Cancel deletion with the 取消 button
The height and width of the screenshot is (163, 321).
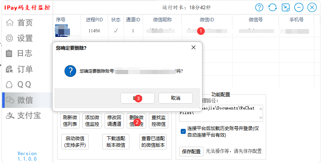pos(175,98)
